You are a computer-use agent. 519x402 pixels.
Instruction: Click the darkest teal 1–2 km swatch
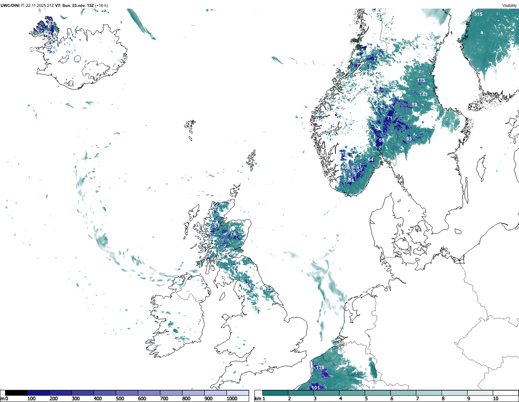tap(275, 393)
